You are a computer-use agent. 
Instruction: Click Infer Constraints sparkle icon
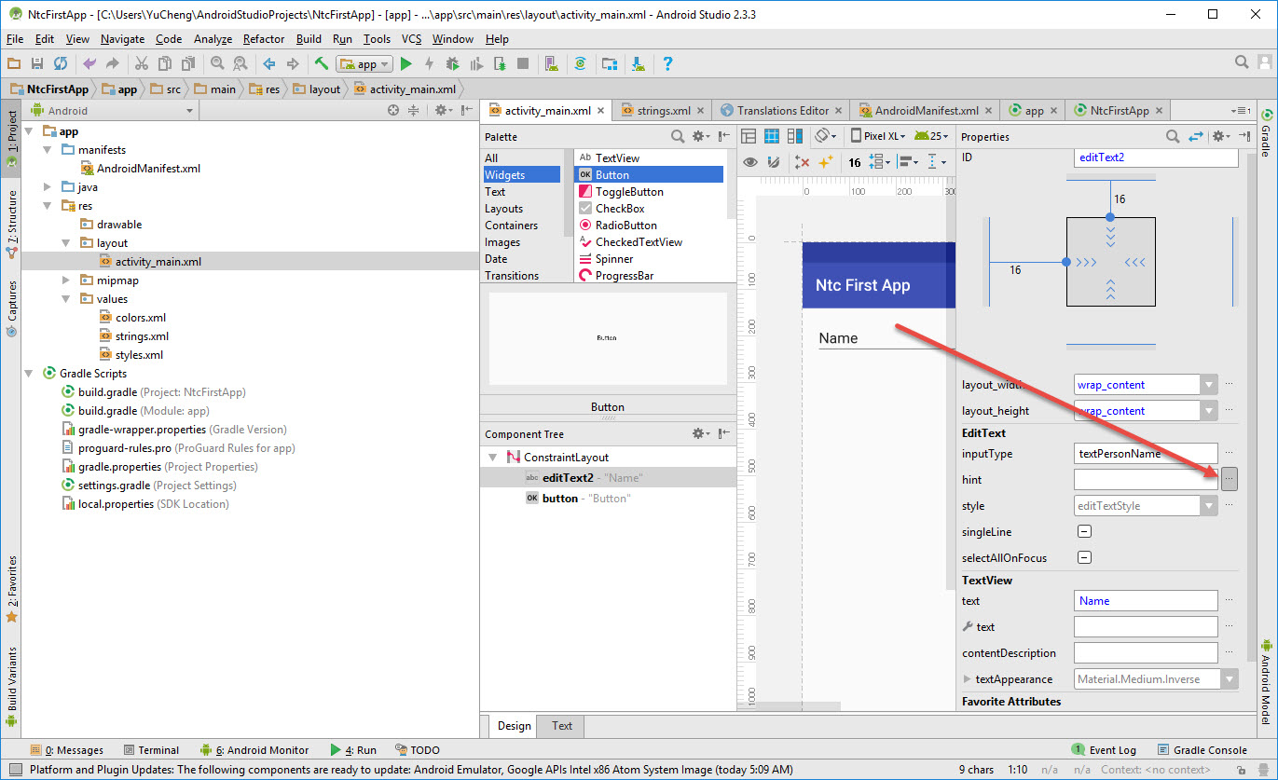825,162
